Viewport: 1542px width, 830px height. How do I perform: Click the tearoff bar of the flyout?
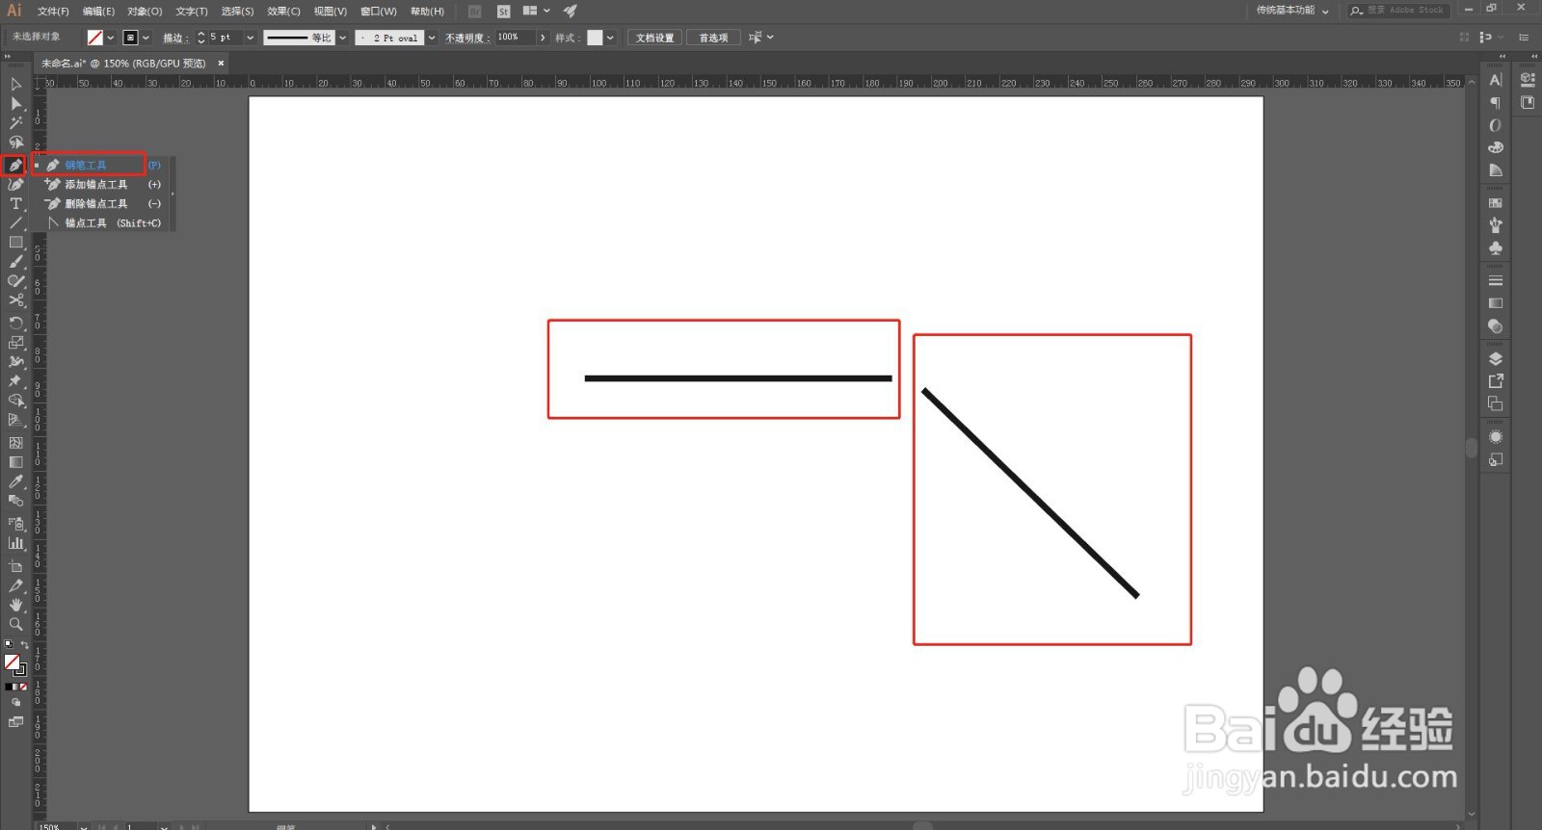coord(173,194)
